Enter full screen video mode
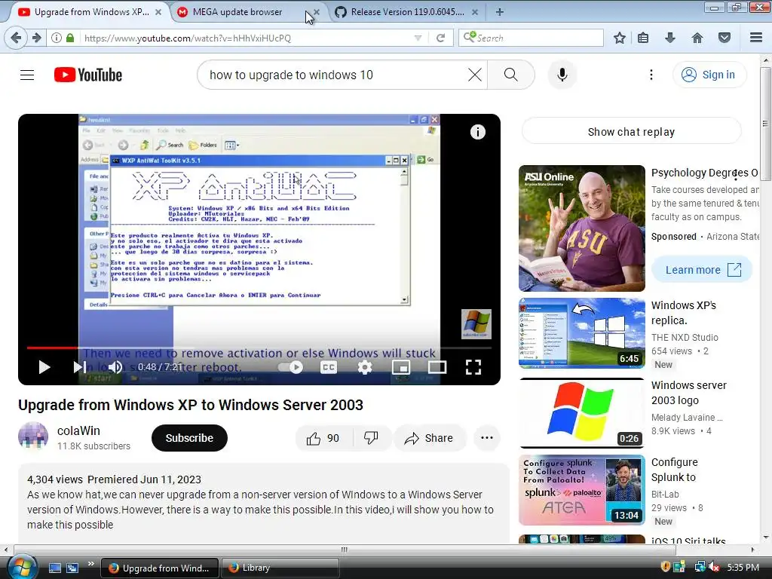The width and height of the screenshot is (772, 579). pos(473,367)
